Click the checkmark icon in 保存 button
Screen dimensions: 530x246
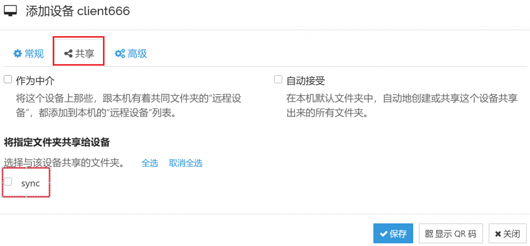click(x=384, y=234)
